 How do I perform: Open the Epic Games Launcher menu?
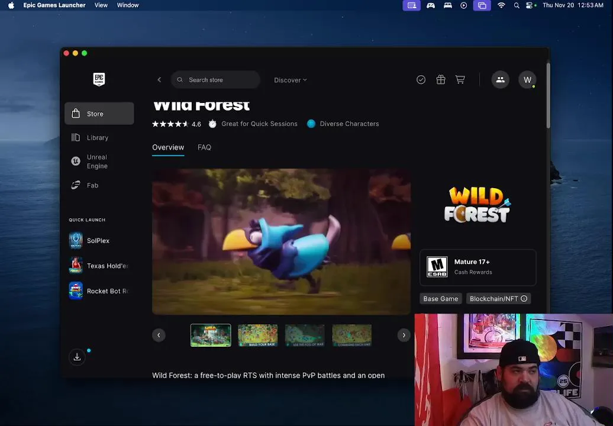click(x=54, y=5)
